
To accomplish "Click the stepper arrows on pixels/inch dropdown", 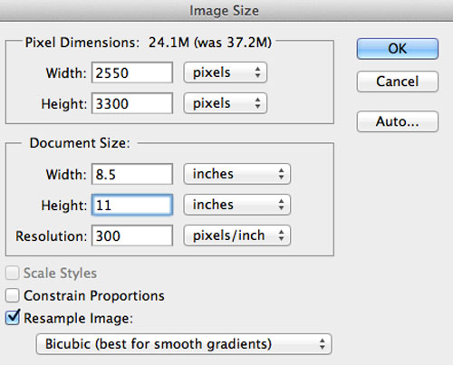I will (281, 235).
